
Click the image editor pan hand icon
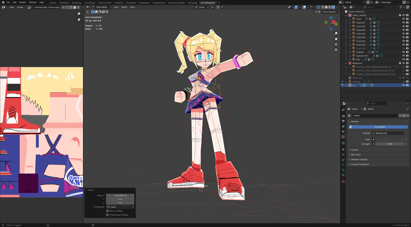(79, 19)
